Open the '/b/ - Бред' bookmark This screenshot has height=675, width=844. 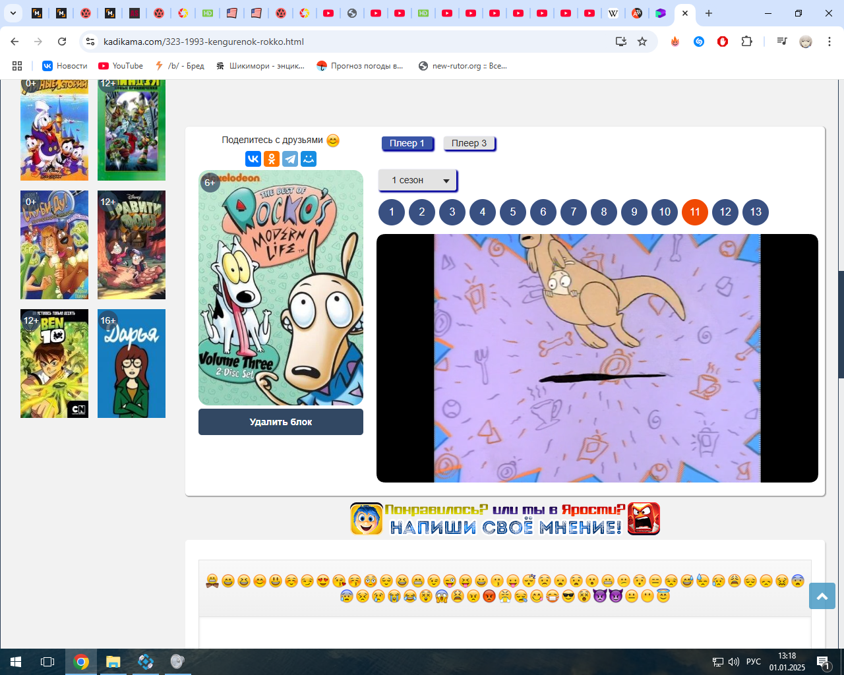pos(179,66)
